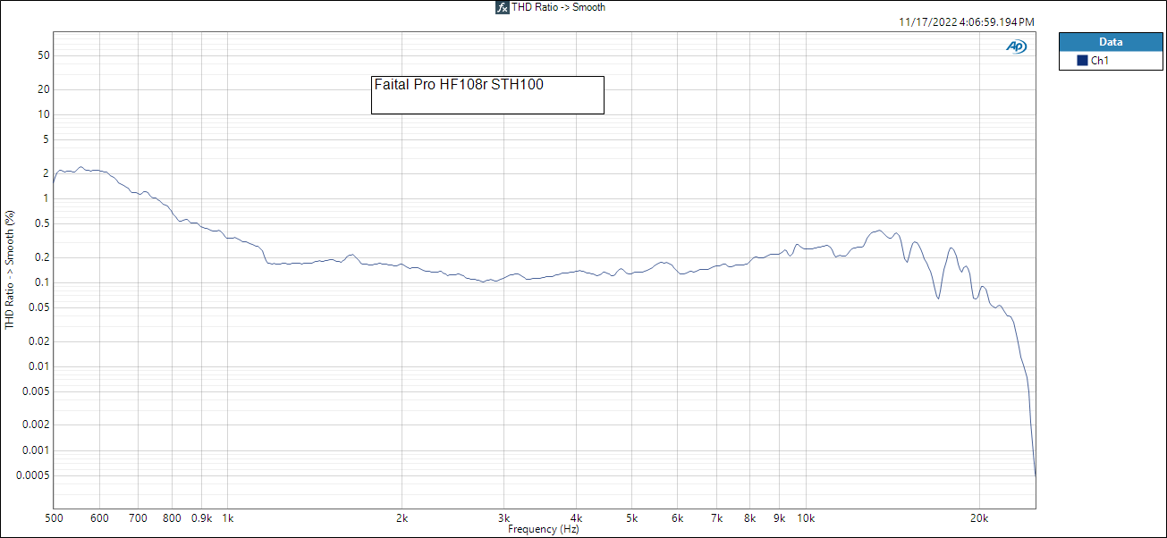Click the 1k tick label on frequency axis

coord(227,518)
